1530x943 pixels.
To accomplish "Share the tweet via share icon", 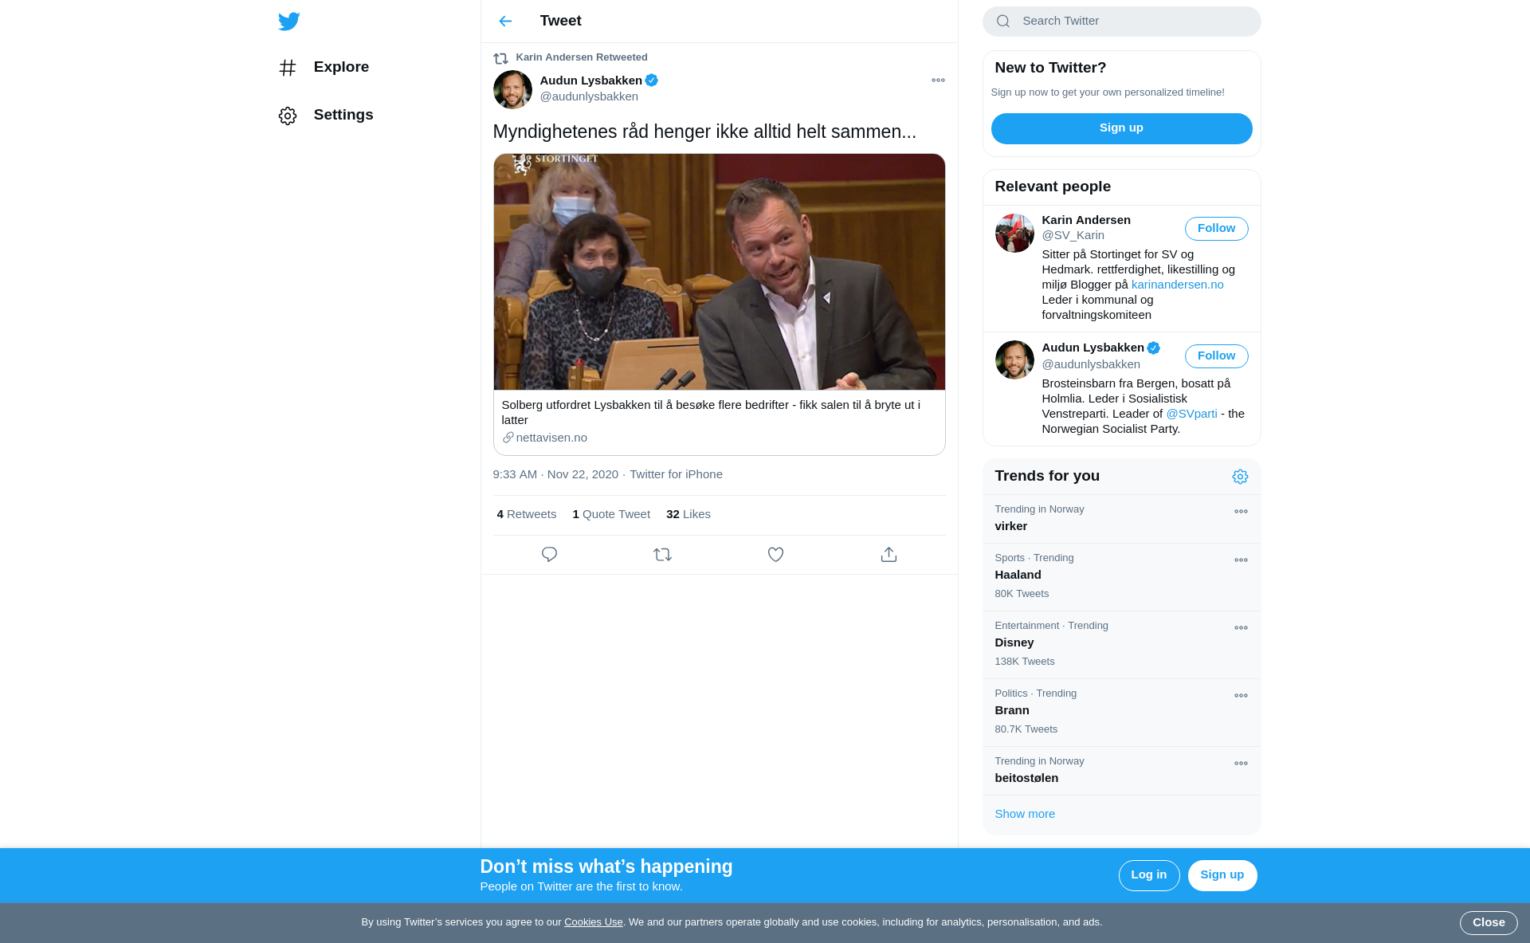I will click(x=889, y=555).
